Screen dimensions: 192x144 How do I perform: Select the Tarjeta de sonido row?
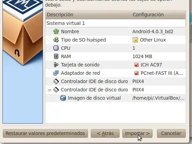116,65
